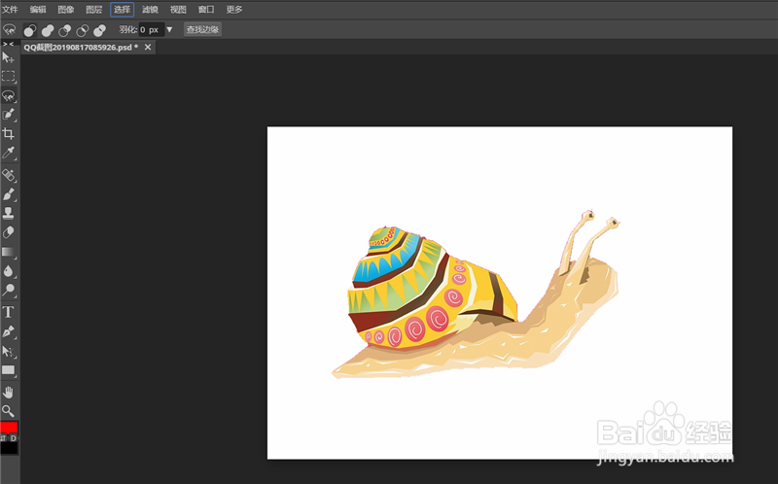Open the 滤镜 menu
This screenshot has height=484, width=778.
(x=150, y=10)
